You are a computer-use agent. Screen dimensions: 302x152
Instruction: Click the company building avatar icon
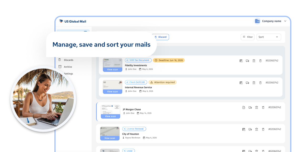point(257,21)
